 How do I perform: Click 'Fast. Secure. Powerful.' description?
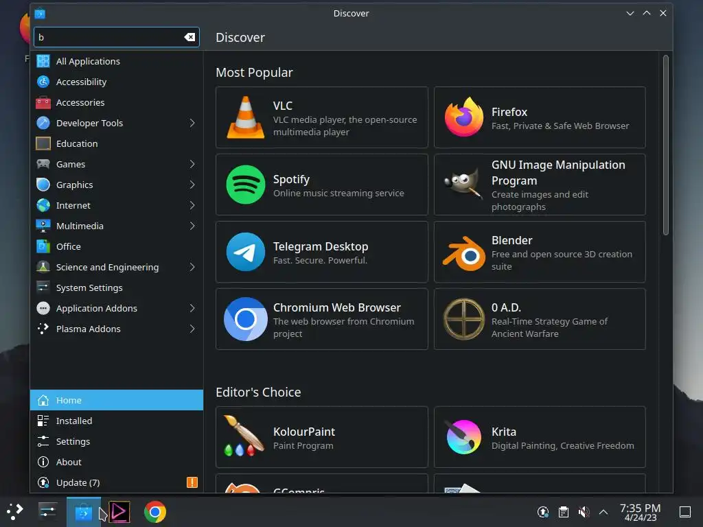[320, 260]
